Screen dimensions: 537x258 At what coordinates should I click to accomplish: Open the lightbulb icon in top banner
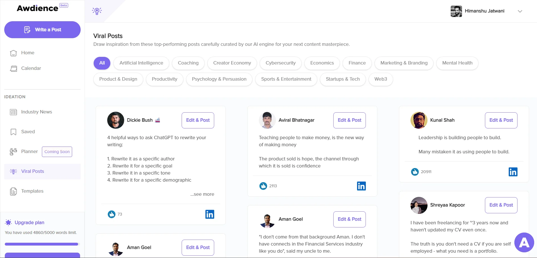click(97, 11)
